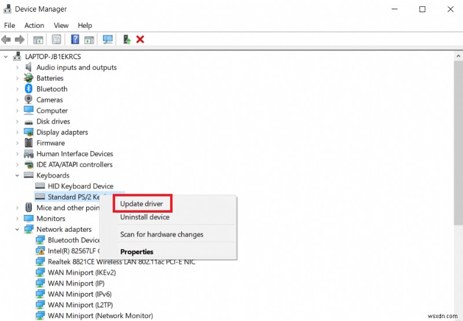Expand the Batteries chevron
The width and height of the screenshot is (463, 321).
pos(17,78)
